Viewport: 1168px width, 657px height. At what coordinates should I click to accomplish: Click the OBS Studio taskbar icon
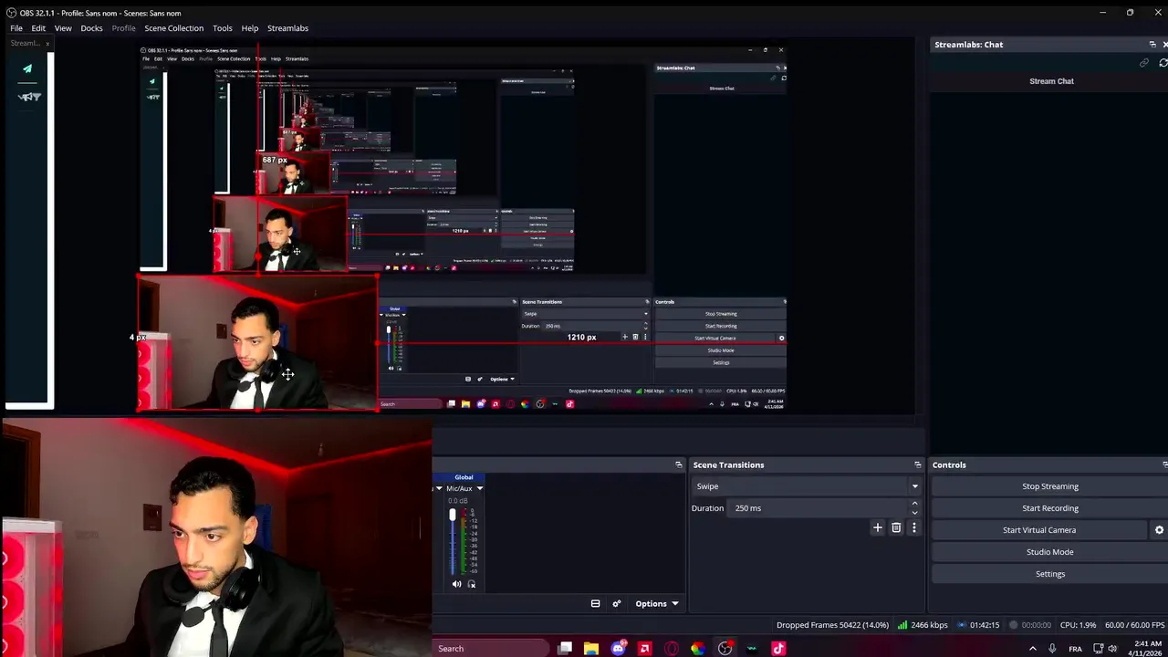(x=725, y=649)
